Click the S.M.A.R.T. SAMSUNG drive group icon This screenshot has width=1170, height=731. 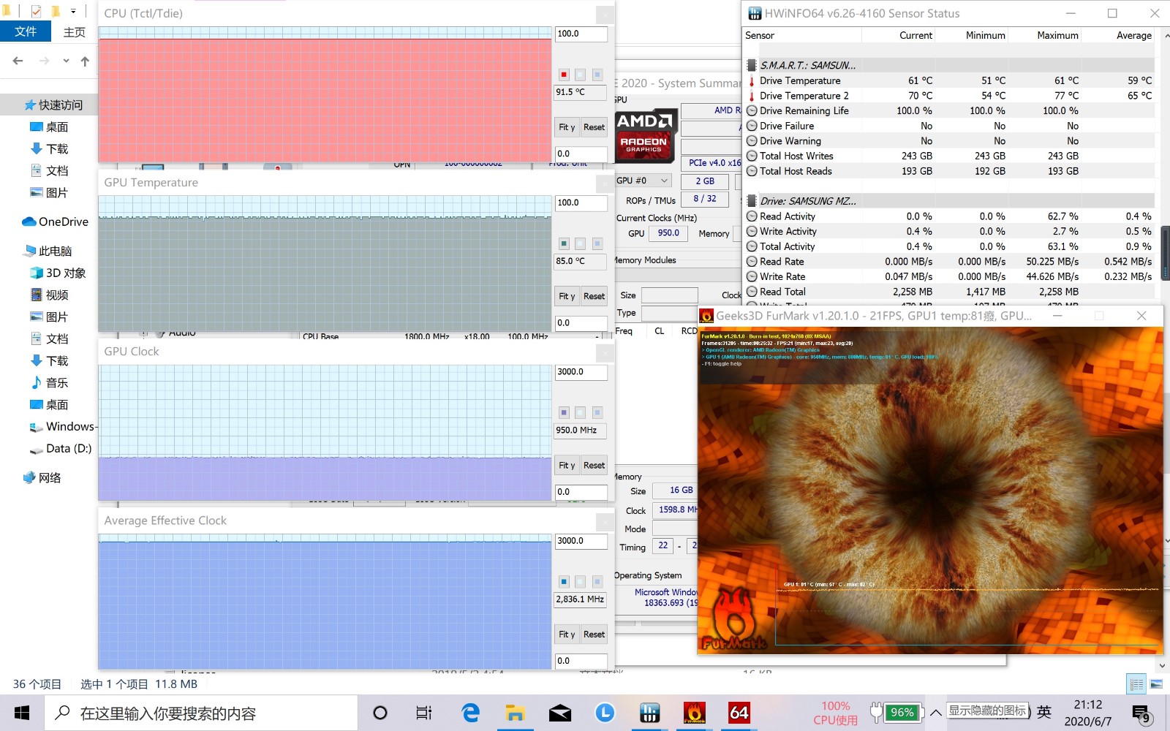coord(752,65)
